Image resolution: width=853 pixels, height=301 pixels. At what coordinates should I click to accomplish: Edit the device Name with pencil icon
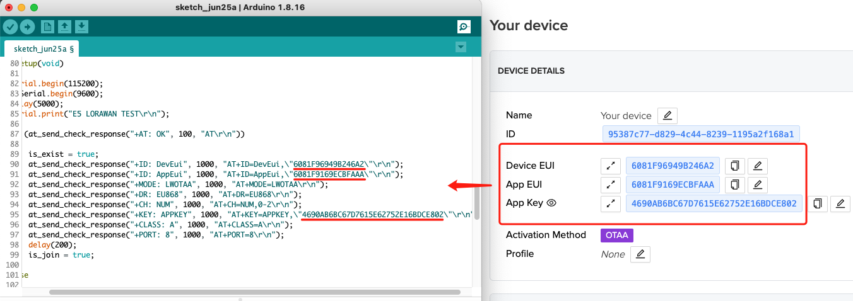pyautogui.click(x=668, y=116)
